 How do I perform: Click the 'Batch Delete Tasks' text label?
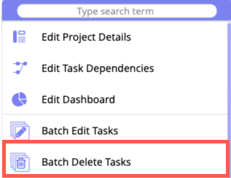click(86, 162)
